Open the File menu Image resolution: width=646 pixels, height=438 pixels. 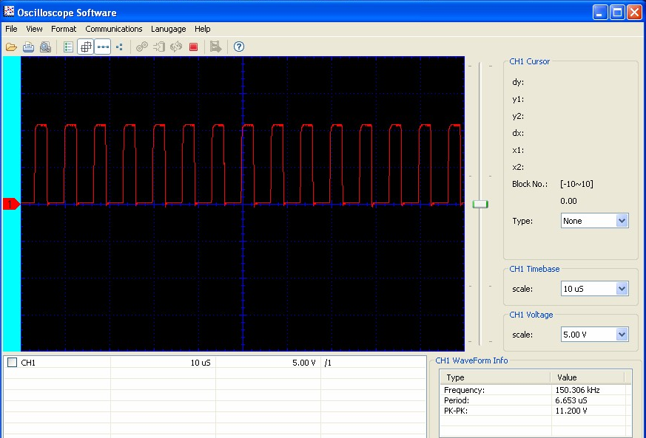[x=11, y=29]
